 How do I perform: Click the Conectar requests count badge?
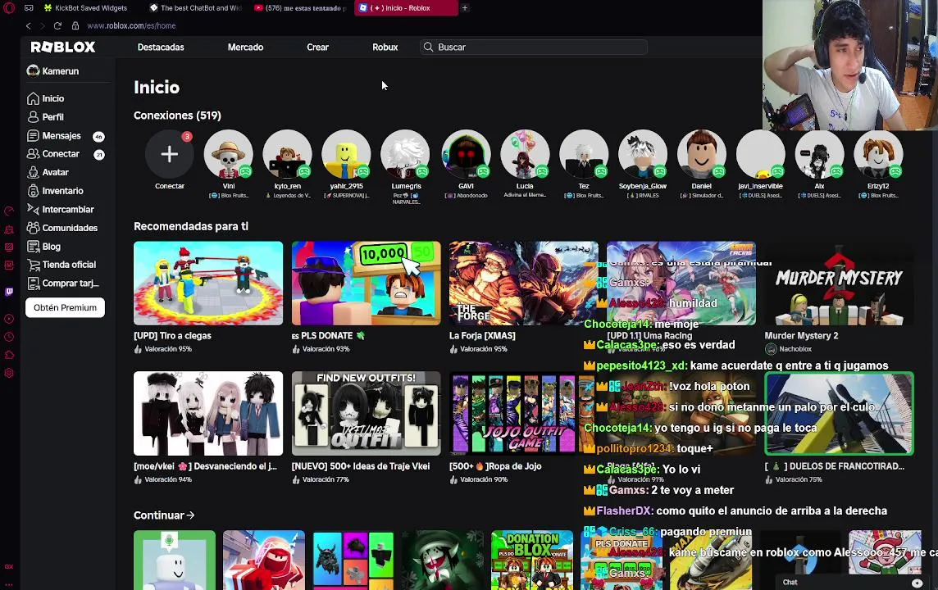[99, 154]
